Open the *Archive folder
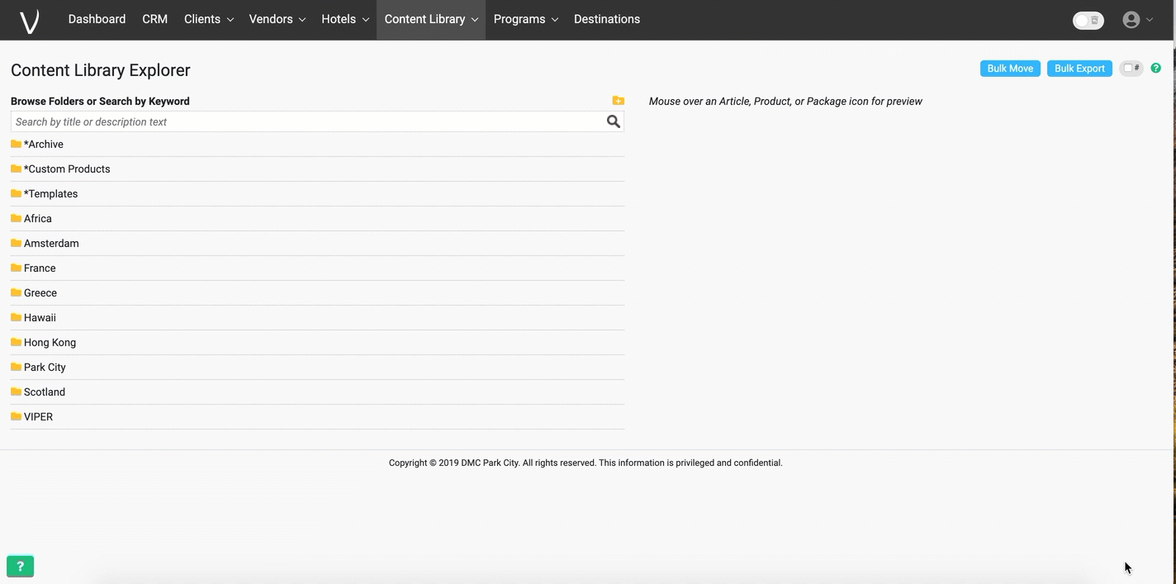This screenshot has width=1176, height=584. click(44, 145)
